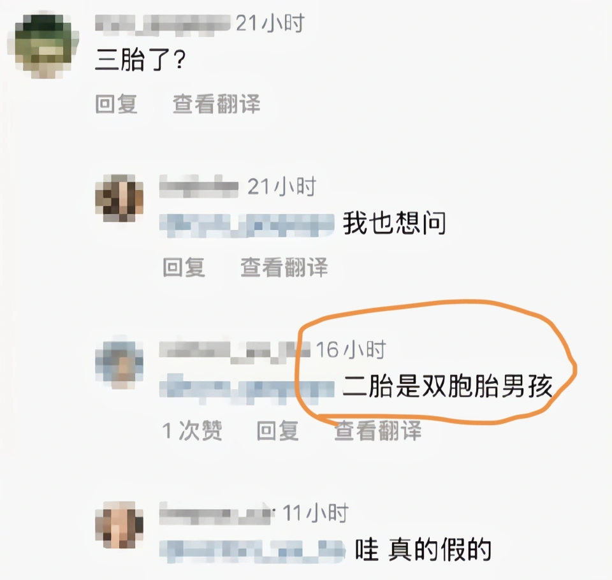Screen dimensions: 612x580
Task: Reply to the "我也想问" comment
Action: (x=184, y=267)
